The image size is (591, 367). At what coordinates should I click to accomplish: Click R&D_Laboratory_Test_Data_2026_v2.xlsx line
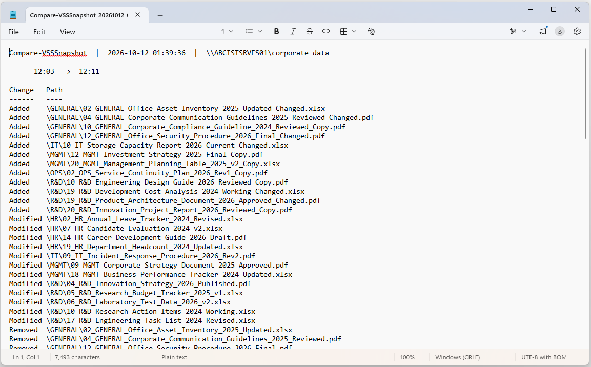pyautogui.click(x=120, y=302)
